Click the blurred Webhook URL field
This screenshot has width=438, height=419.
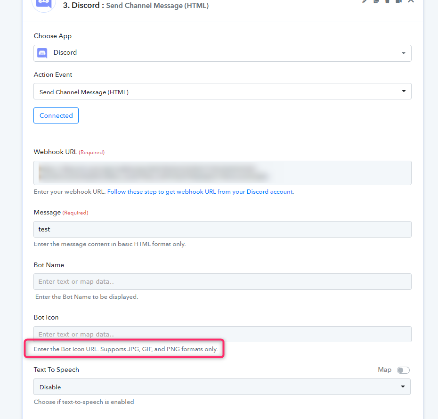222,173
